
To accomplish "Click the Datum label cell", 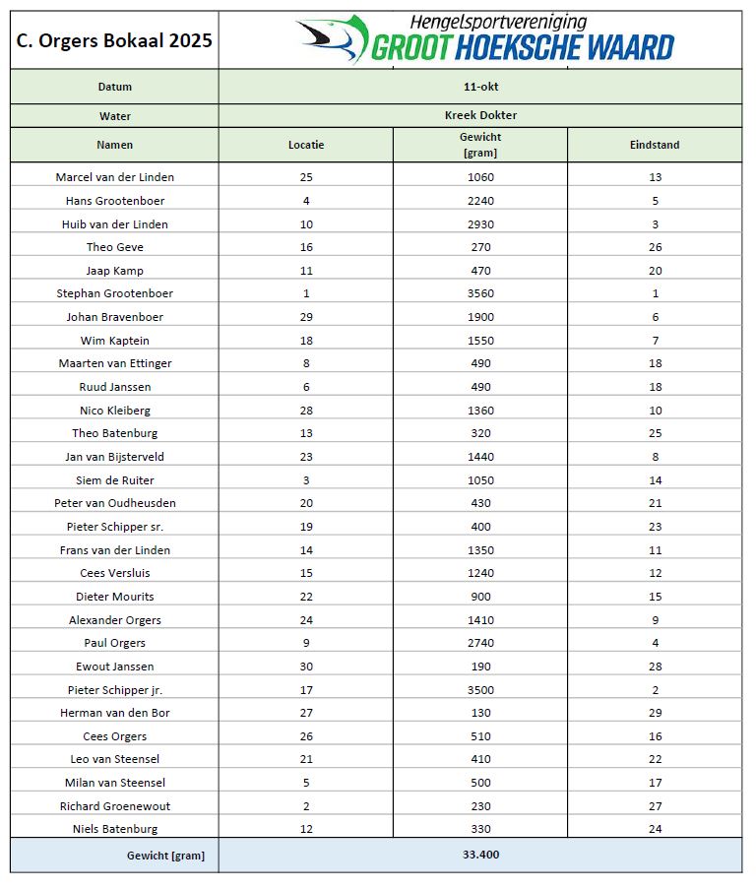I will [x=114, y=87].
